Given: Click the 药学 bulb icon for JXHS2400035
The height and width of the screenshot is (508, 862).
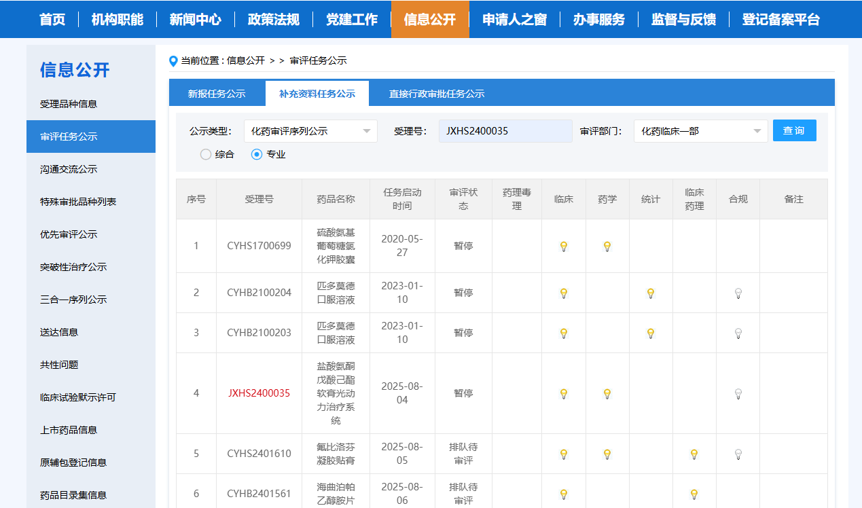Looking at the screenshot, I should [607, 394].
